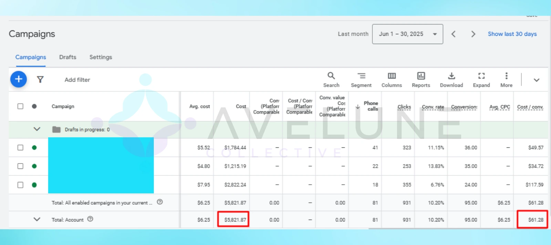Screen dimensions: 551x245
Task: Click status dot of $2,822.24 campaign
Action: pyautogui.click(x=34, y=185)
